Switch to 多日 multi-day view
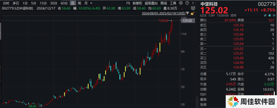This screenshot has height=108, width=277. pos(16,3)
